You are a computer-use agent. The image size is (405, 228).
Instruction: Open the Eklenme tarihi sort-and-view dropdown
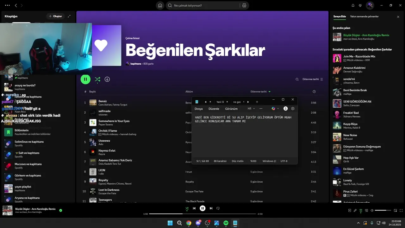coord(313,79)
